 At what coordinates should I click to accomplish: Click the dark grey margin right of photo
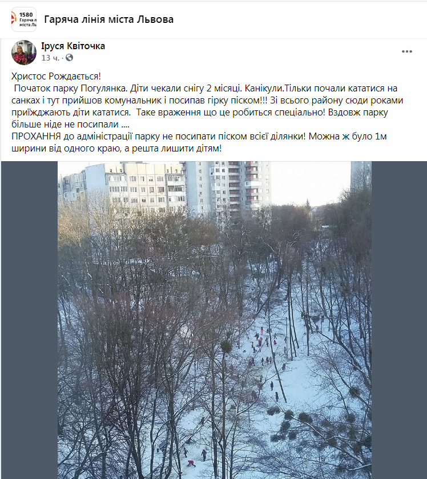[398, 320]
